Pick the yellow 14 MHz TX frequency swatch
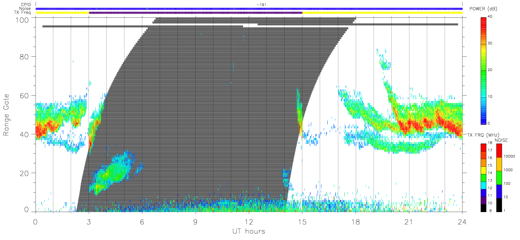 coord(484,170)
